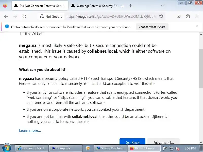Click the reload page icon

click(24, 16)
